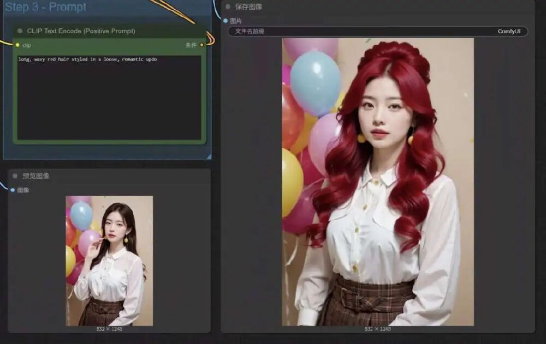
Task: Select the Step 3 - Prompt group title
Action: 45,7
